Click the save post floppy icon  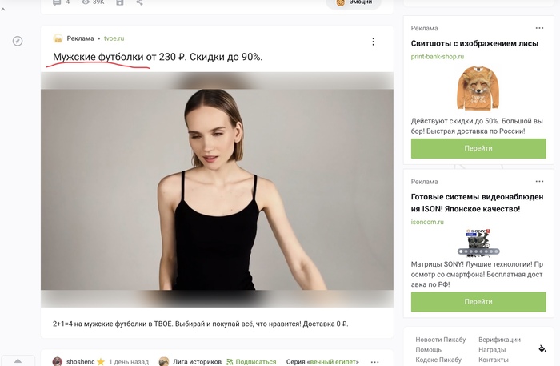(x=120, y=2)
